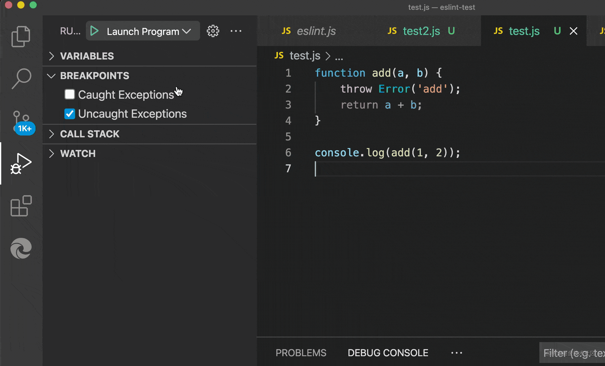Click the green Start Debugging play icon
Image resolution: width=605 pixels, height=366 pixels.
[94, 31]
